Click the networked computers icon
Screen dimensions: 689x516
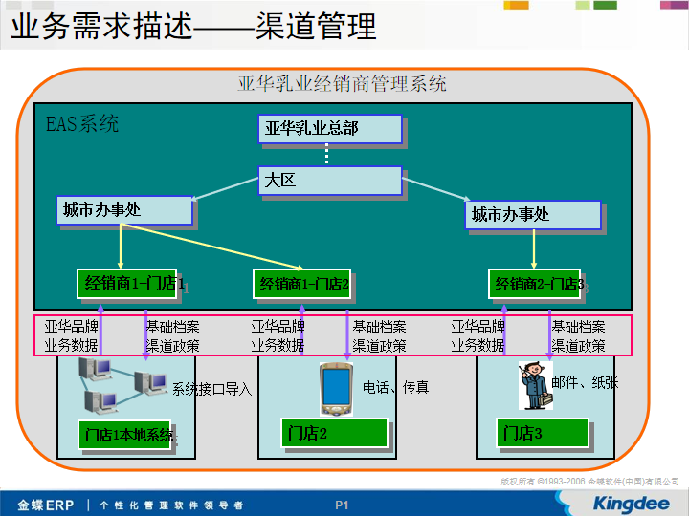click(122, 386)
